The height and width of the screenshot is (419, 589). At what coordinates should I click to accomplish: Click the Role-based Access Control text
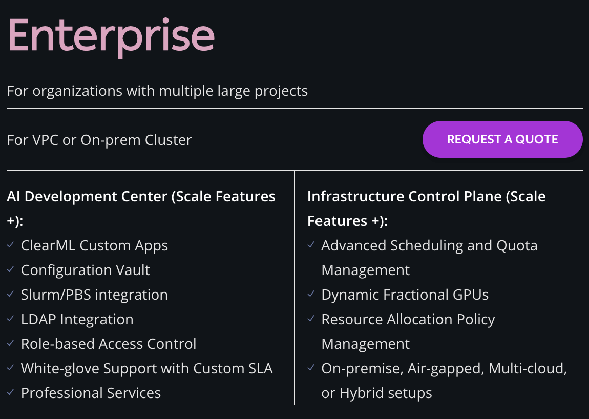pos(109,344)
